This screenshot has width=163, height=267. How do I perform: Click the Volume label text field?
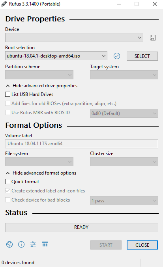[x=82, y=144]
